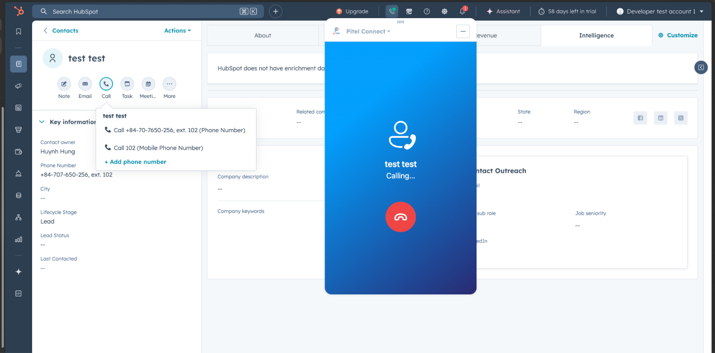The image size is (715, 353).
Task: Click the Upgrade button
Action: pos(352,11)
